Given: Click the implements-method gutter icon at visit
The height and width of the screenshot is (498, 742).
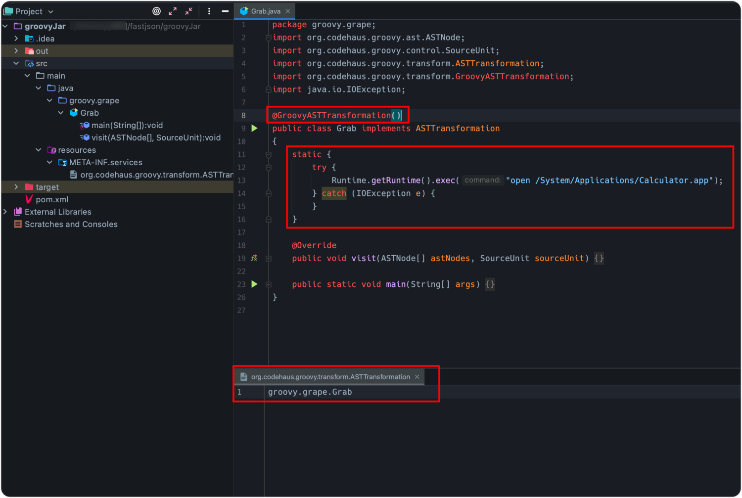Looking at the screenshot, I should pyautogui.click(x=254, y=258).
